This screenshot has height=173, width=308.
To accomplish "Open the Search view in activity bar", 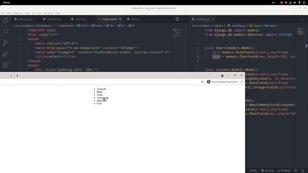I will coord(5,31).
